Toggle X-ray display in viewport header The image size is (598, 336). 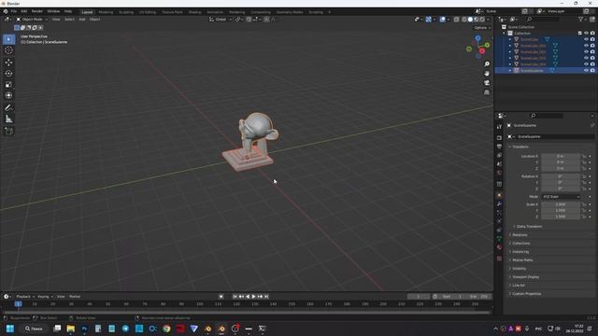(457, 19)
